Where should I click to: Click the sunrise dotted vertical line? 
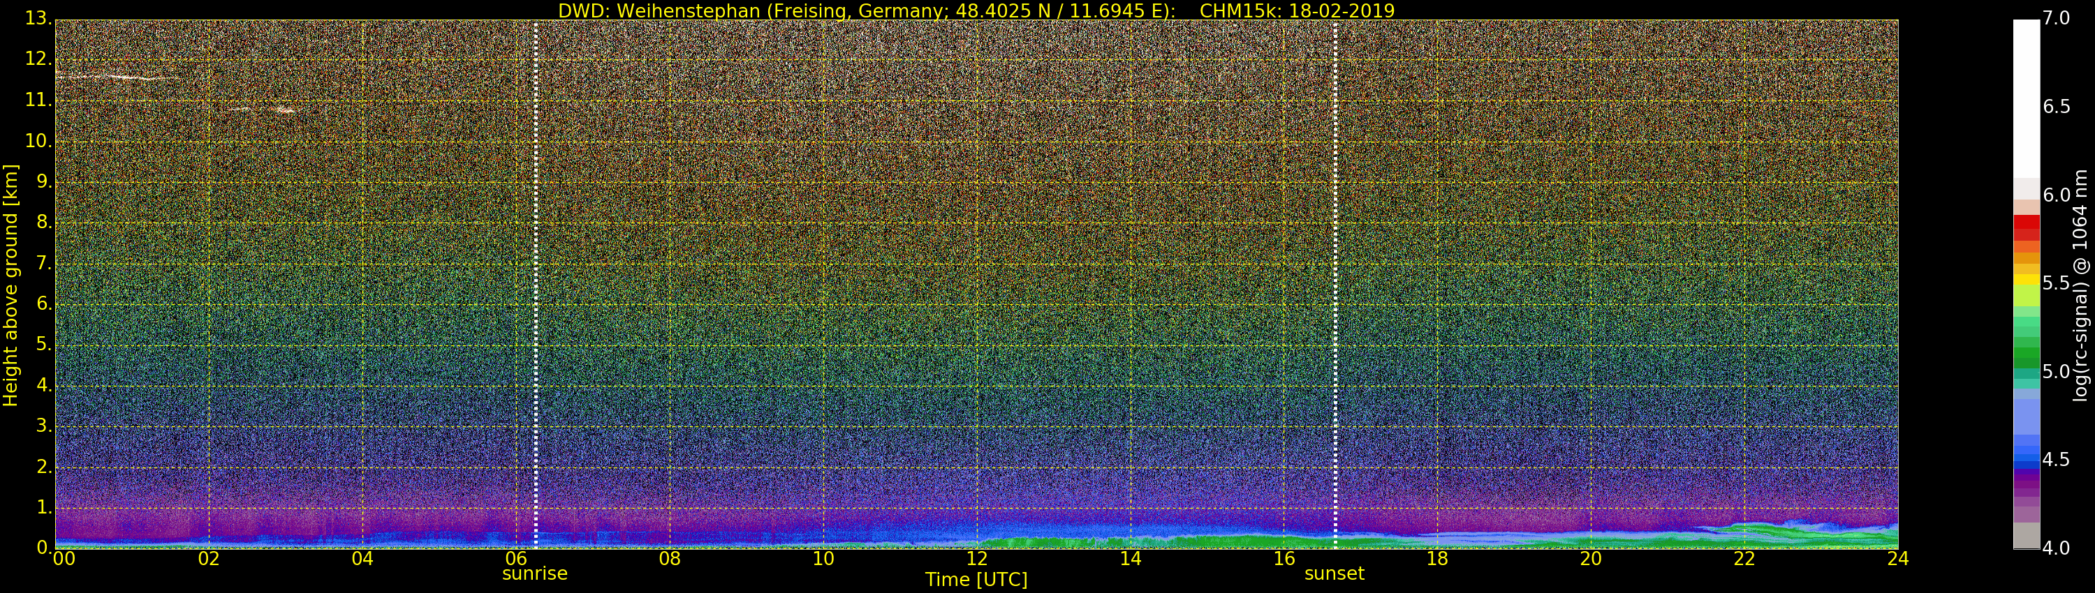[536, 285]
